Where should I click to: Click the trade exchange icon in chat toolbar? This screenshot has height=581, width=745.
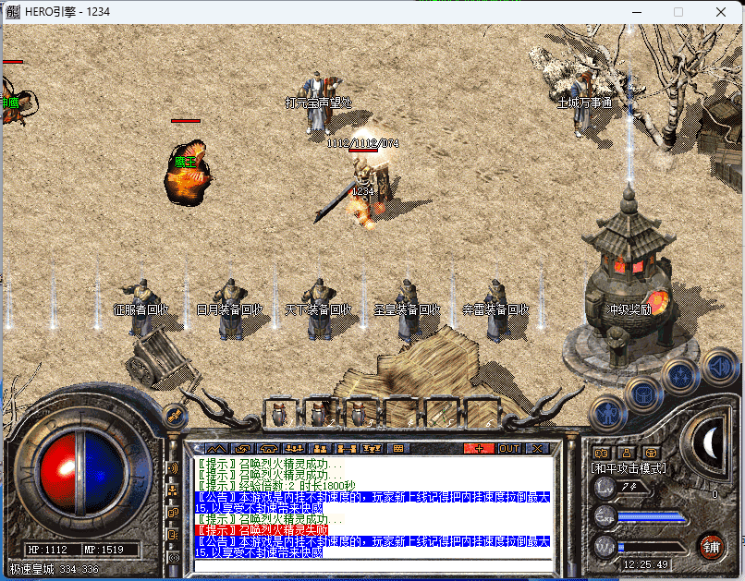tap(242, 449)
